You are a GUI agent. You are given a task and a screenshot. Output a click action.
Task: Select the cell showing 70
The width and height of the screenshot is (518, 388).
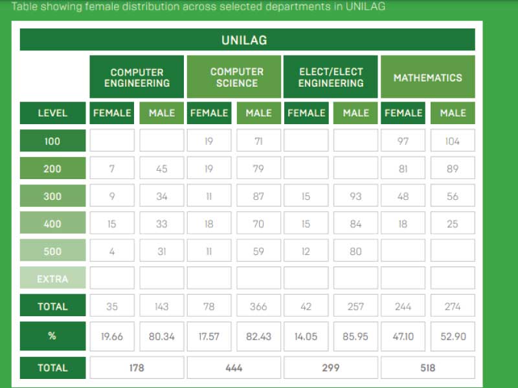(258, 223)
